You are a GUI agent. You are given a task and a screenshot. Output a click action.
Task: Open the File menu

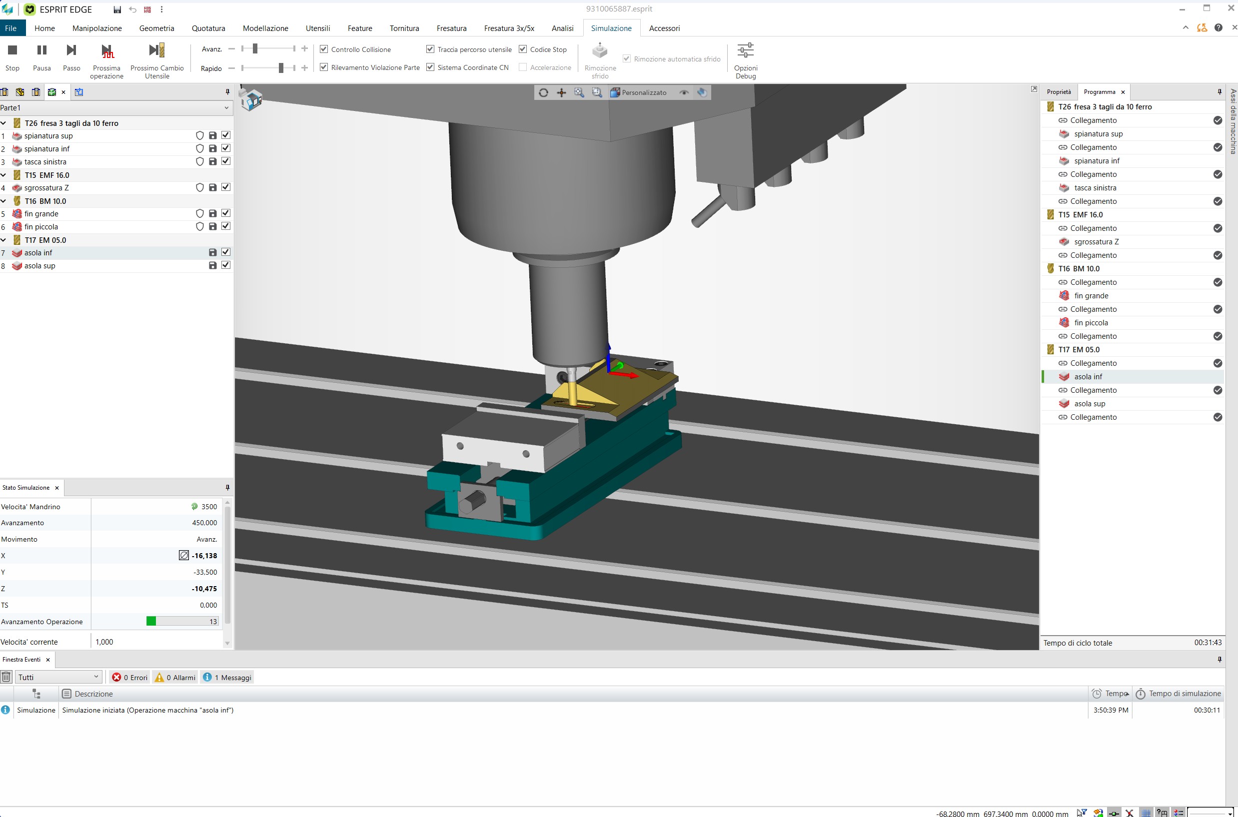pyautogui.click(x=11, y=28)
